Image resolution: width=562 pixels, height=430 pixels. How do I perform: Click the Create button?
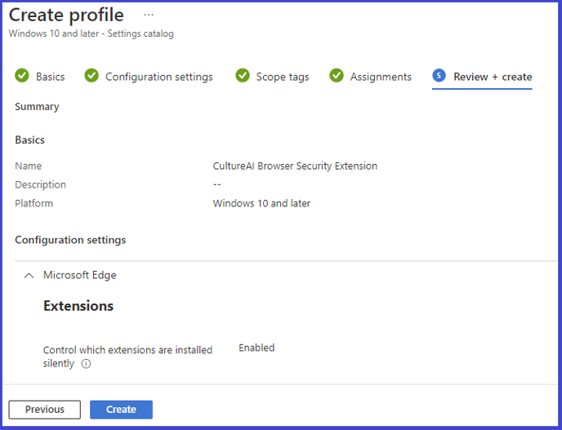click(121, 410)
